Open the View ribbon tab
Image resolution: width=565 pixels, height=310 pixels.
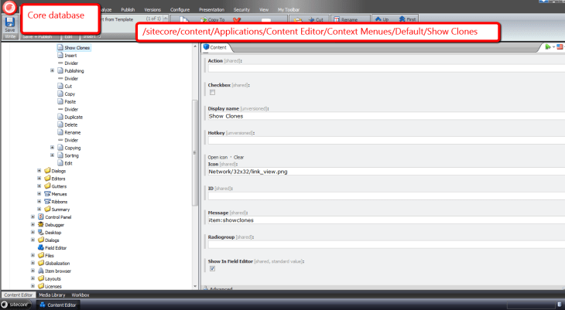pyautogui.click(x=264, y=10)
